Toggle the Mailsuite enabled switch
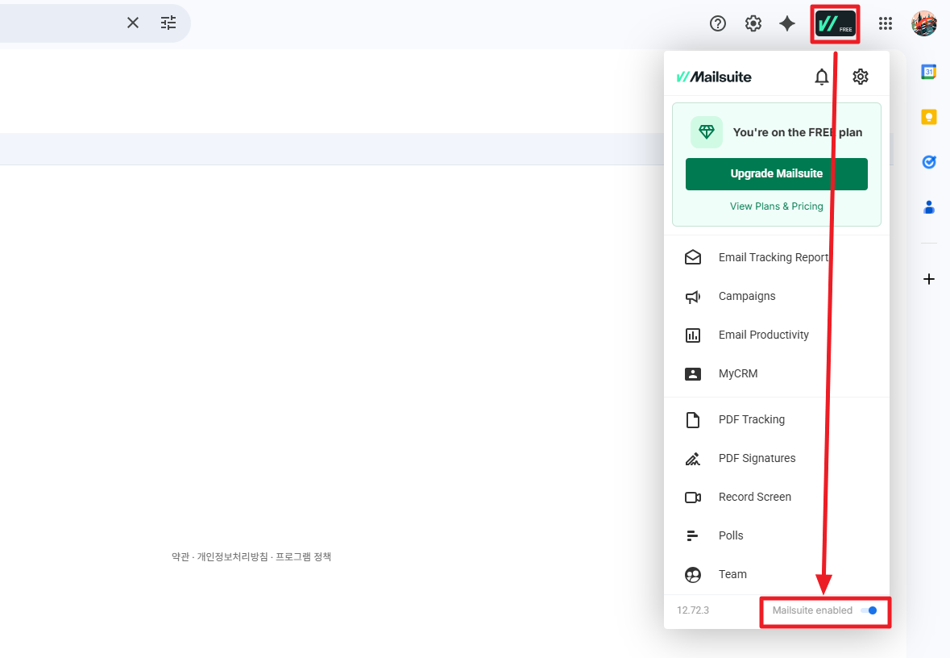The image size is (950, 658). pos(869,610)
